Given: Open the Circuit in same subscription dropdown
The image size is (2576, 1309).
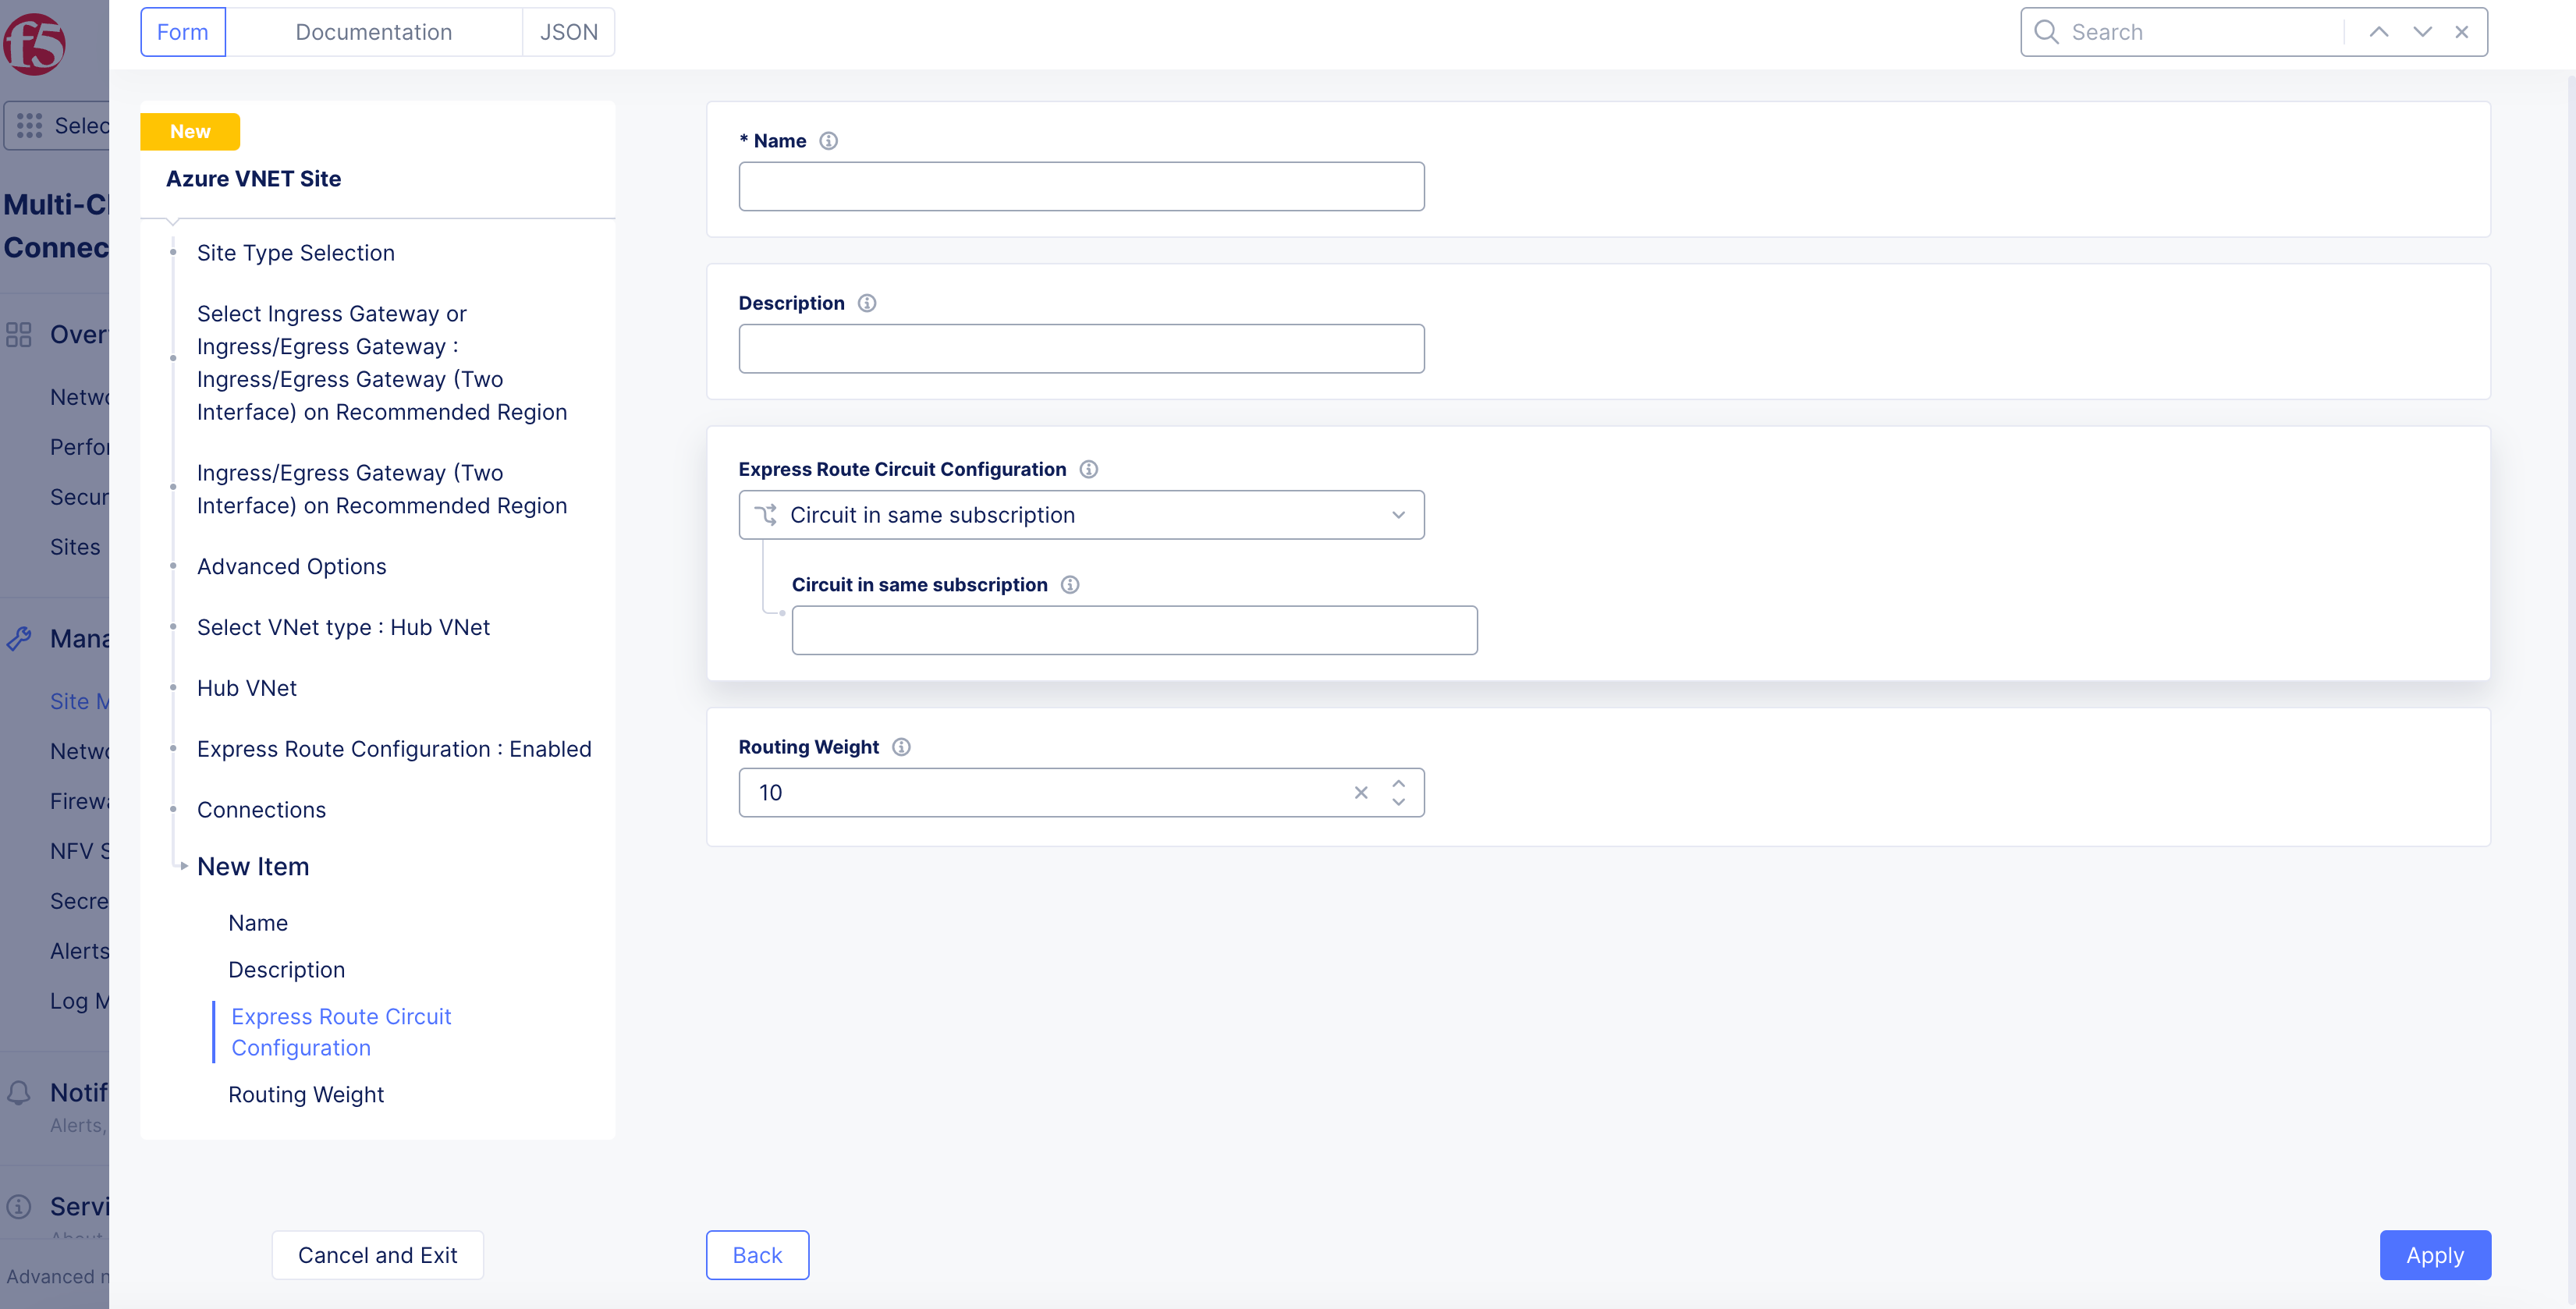Looking at the screenshot, I should 1081,515.
